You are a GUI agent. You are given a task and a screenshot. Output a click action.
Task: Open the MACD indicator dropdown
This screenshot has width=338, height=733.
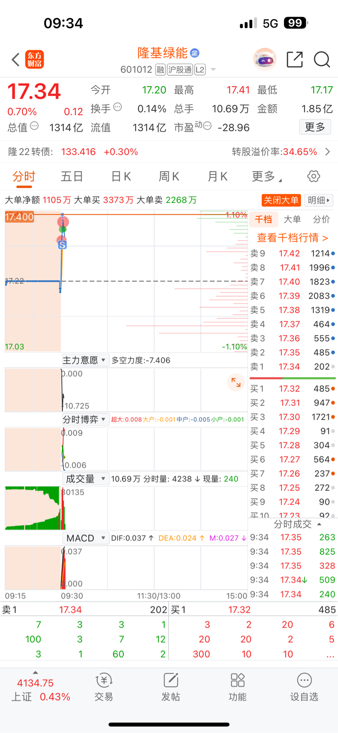point(85,538)
